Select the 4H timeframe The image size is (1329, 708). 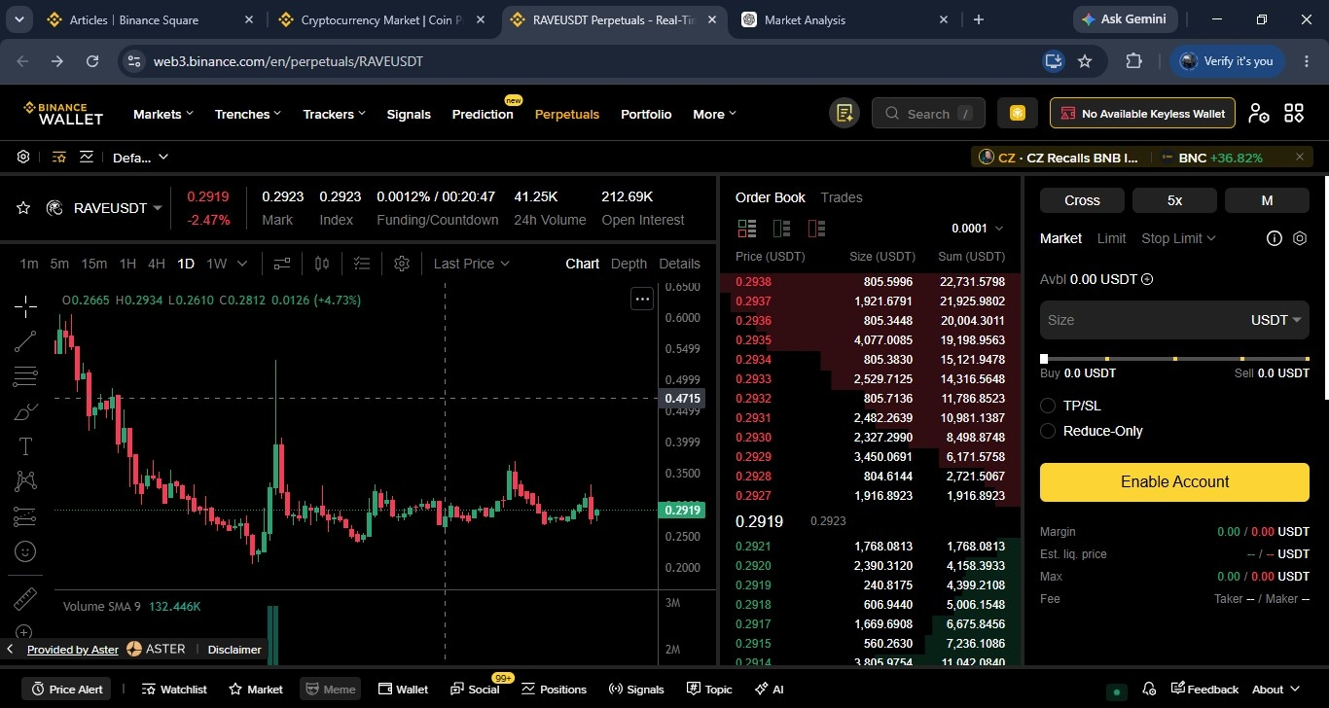coord(156,264)
